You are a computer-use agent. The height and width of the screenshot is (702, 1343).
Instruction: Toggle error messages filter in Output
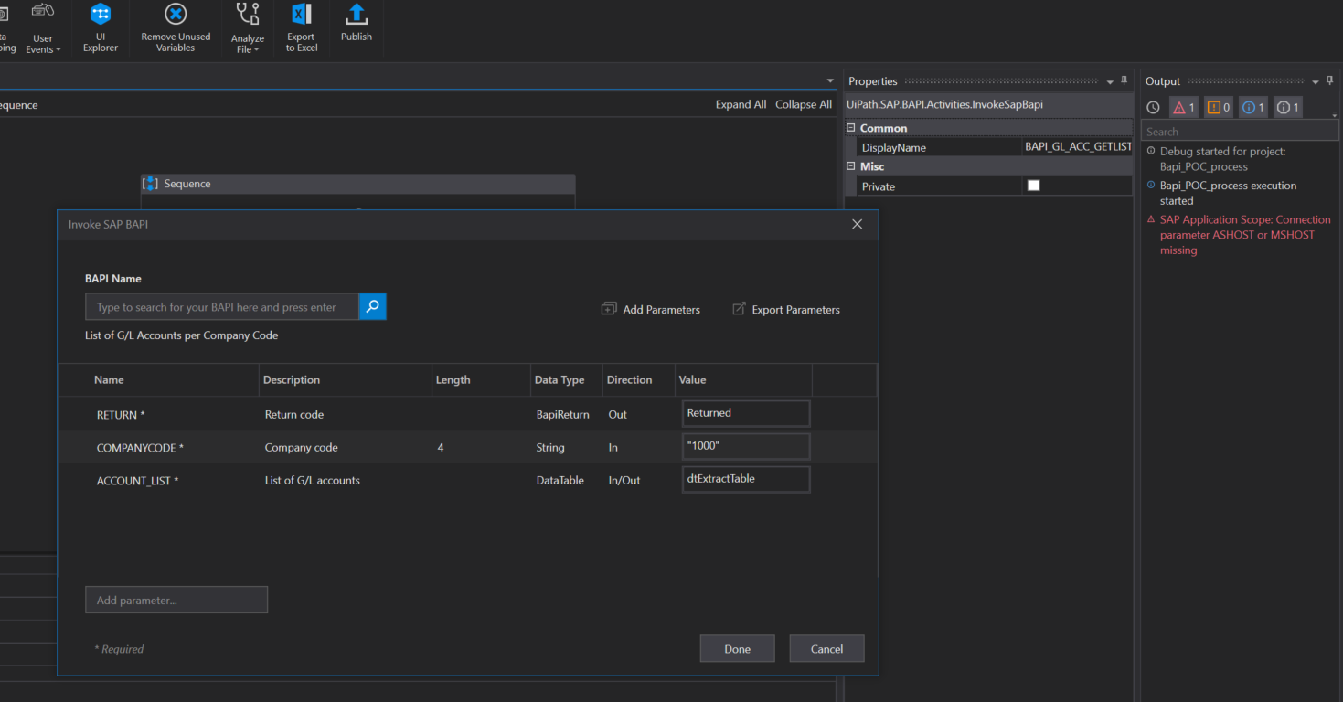click(1183, 108)
